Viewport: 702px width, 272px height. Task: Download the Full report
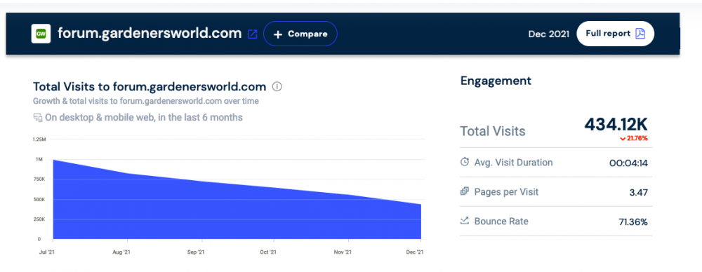click(x=615, y=34)
